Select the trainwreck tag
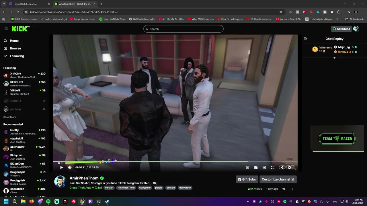Image resolution: width=367 pixels, height=206 pixels. pyautogui.click(x=185, y=188)
